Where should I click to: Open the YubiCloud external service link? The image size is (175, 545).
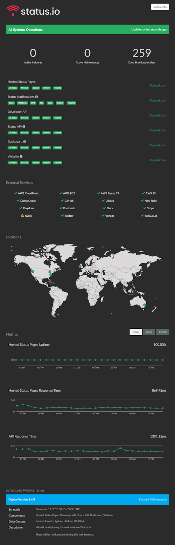coord(150,216)
